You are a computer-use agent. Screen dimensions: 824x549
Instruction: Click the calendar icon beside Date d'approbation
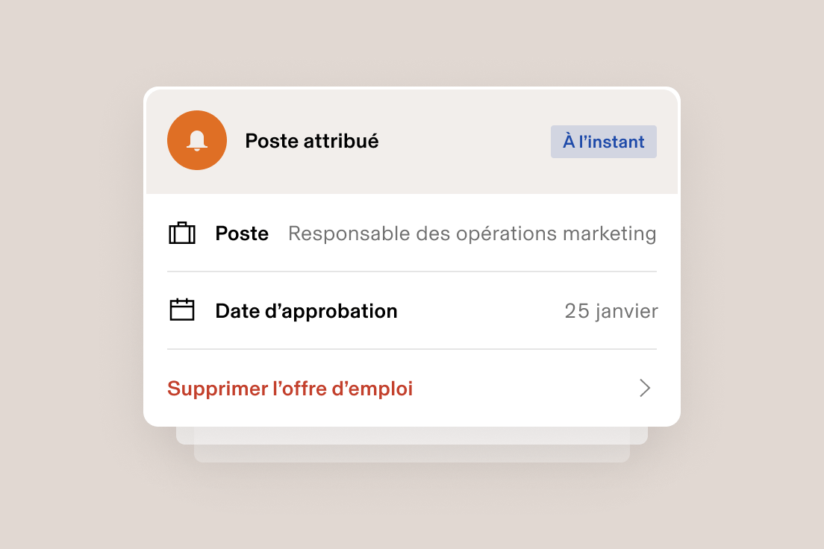(182, 311)
